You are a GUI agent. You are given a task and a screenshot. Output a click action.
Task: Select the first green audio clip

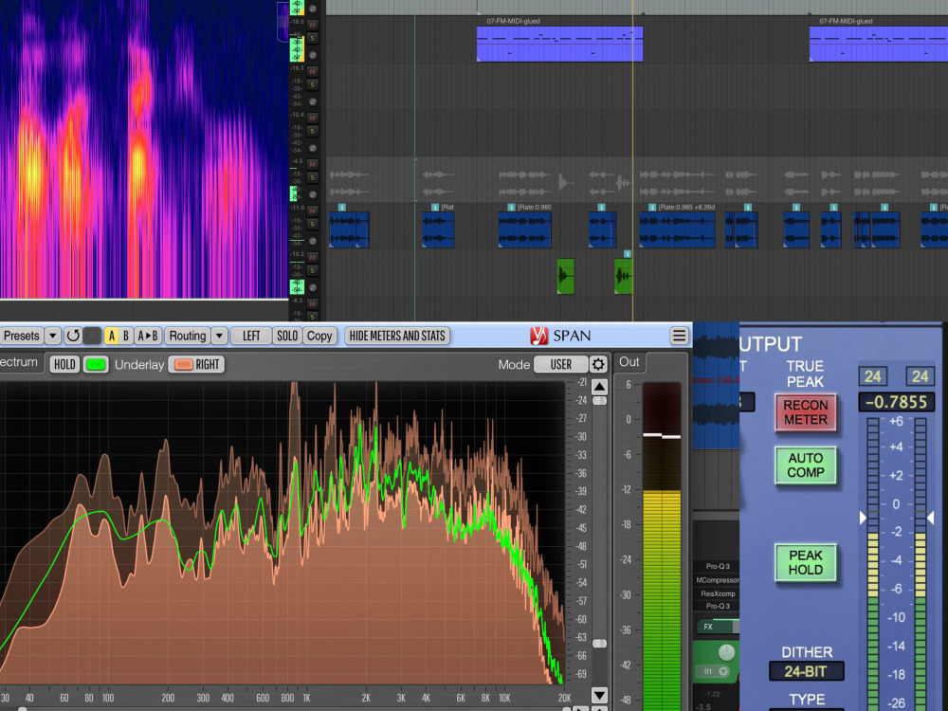565,276
